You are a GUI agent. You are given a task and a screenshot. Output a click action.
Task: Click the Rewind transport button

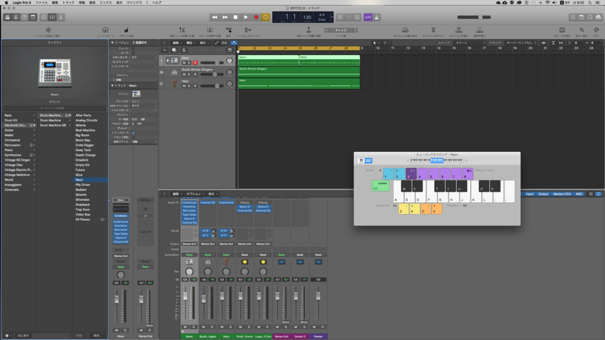point(214,17)
